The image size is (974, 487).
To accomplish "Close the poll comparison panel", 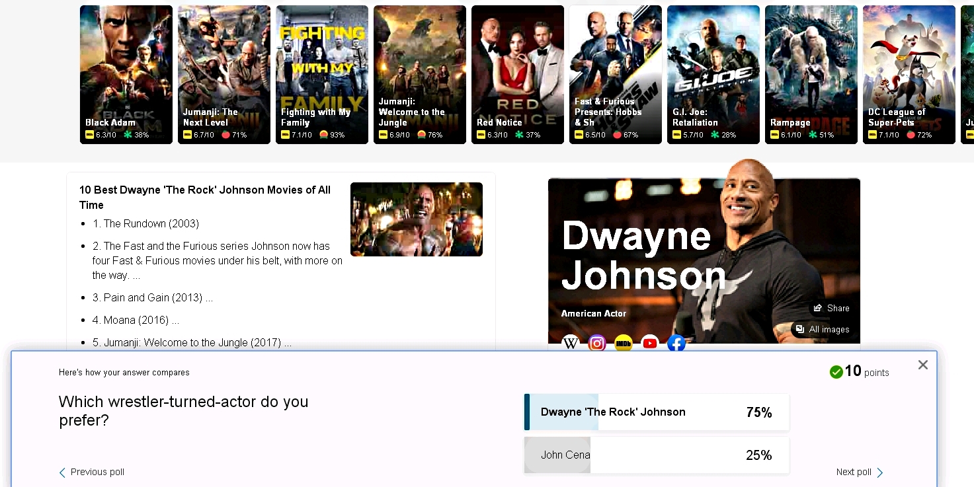I will pyautogui.click(x=923, y=365).
